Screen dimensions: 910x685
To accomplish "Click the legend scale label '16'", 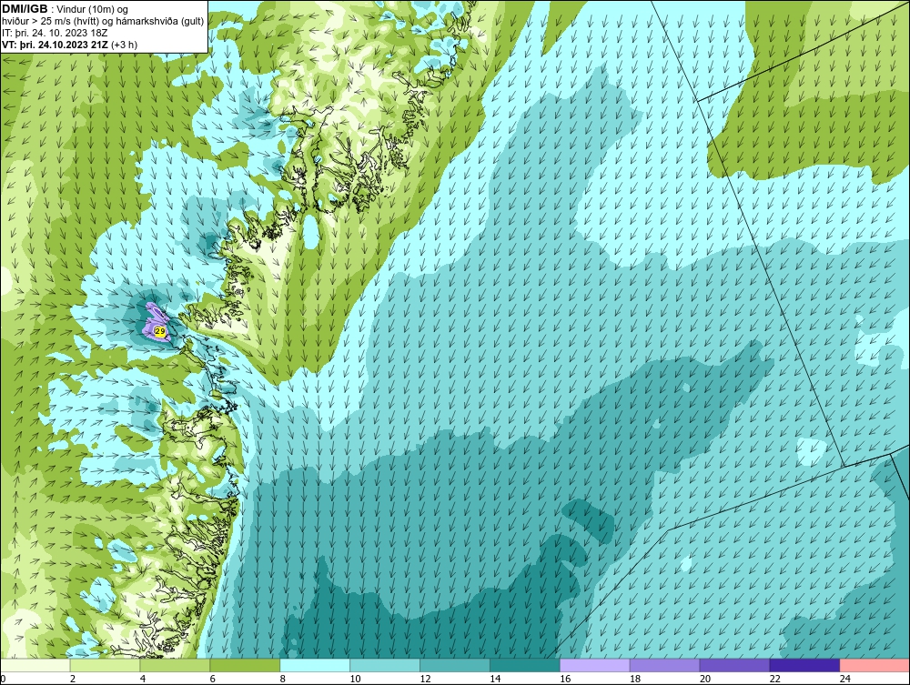I will pyautogui.click(x=565, y=679).
